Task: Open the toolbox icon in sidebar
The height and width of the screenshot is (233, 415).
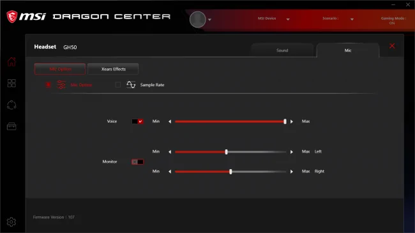Action: click(11, 126)
